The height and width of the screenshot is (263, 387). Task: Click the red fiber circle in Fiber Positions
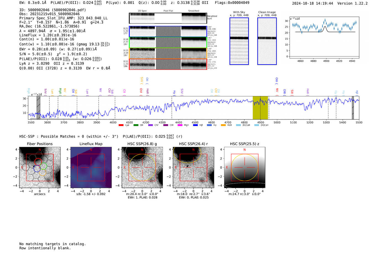[x=38, y=162]
